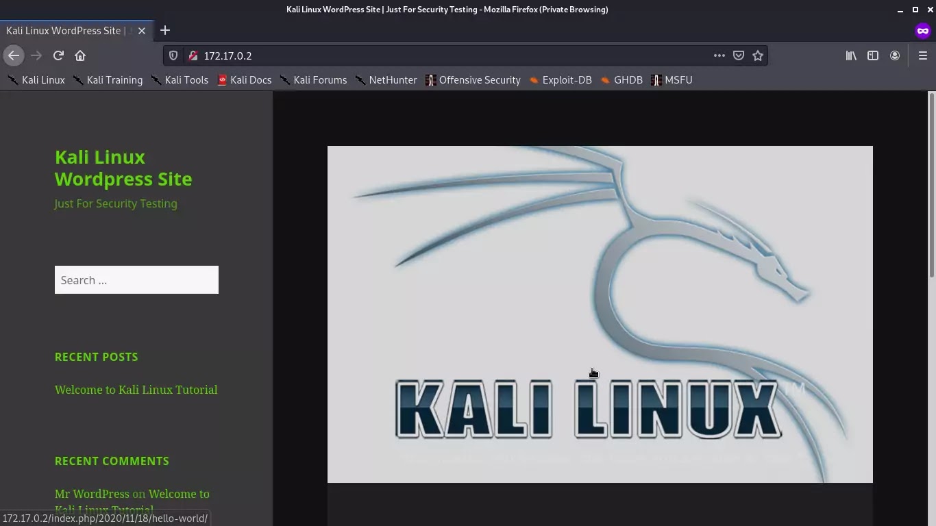
Task: Open the Mr WordPress commenter link
Action: 92,494
